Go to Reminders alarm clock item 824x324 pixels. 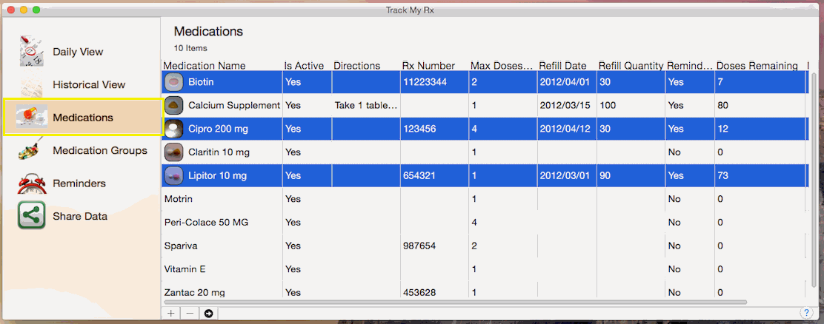click(79, 183)
